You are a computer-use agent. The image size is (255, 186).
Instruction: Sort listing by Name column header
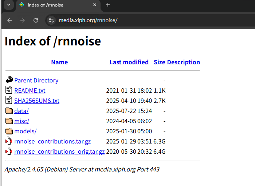point(59,62)
